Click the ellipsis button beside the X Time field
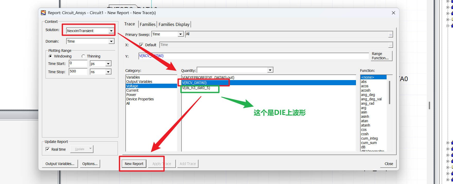The image size is (453, 184). pos(391,45)
